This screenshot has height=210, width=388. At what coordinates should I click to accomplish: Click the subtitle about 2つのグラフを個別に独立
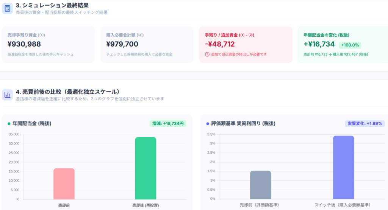pyautogui.click(x=90, y=99)
